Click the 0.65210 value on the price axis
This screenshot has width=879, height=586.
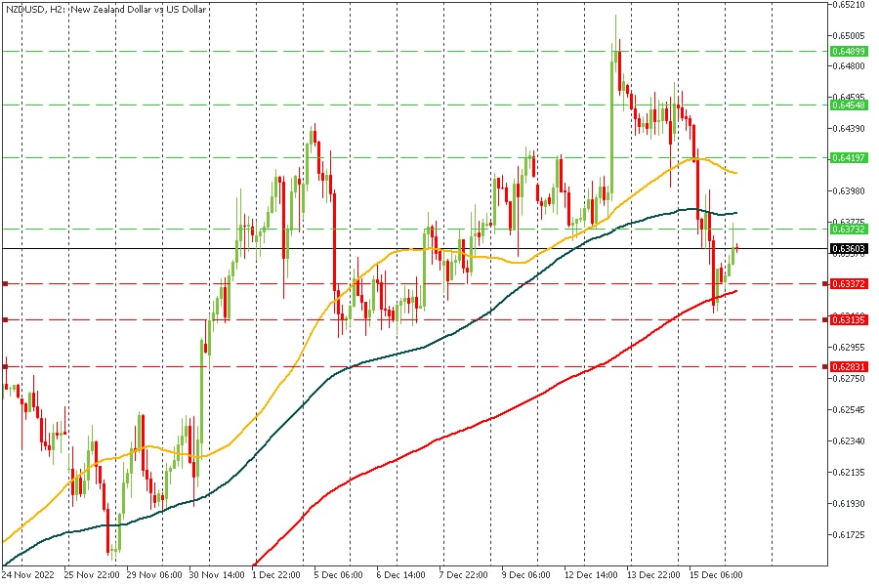[849, 5]
